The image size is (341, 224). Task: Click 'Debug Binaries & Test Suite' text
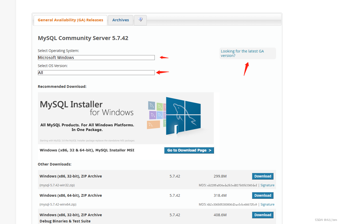click(65, 221)
